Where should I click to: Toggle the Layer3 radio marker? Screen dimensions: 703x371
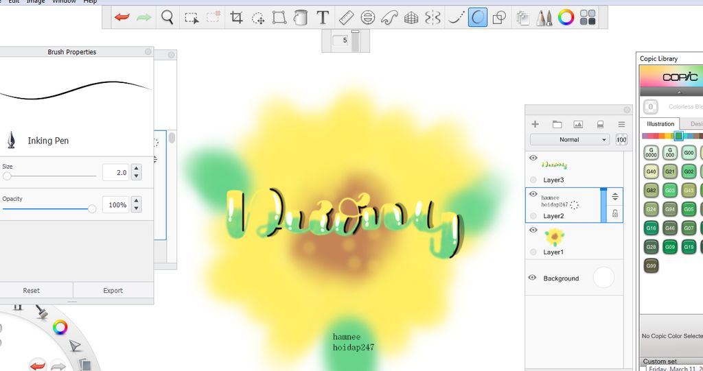533,180
